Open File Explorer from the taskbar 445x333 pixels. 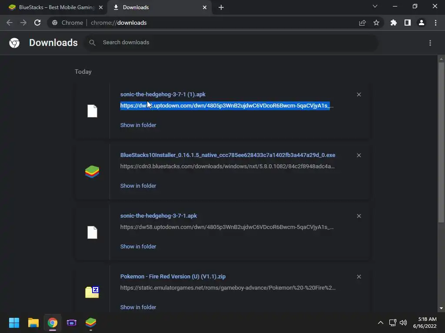[x=33, y=323]
